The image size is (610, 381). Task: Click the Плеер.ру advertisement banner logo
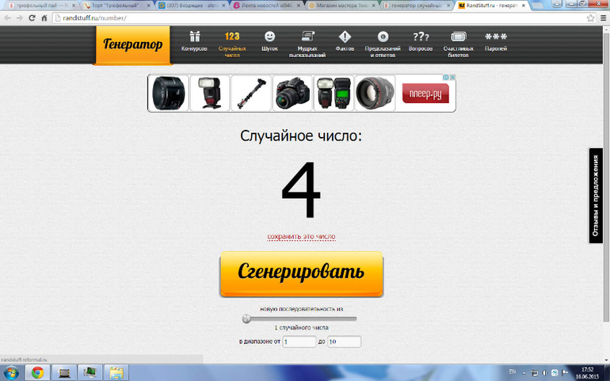pos(425,93)
